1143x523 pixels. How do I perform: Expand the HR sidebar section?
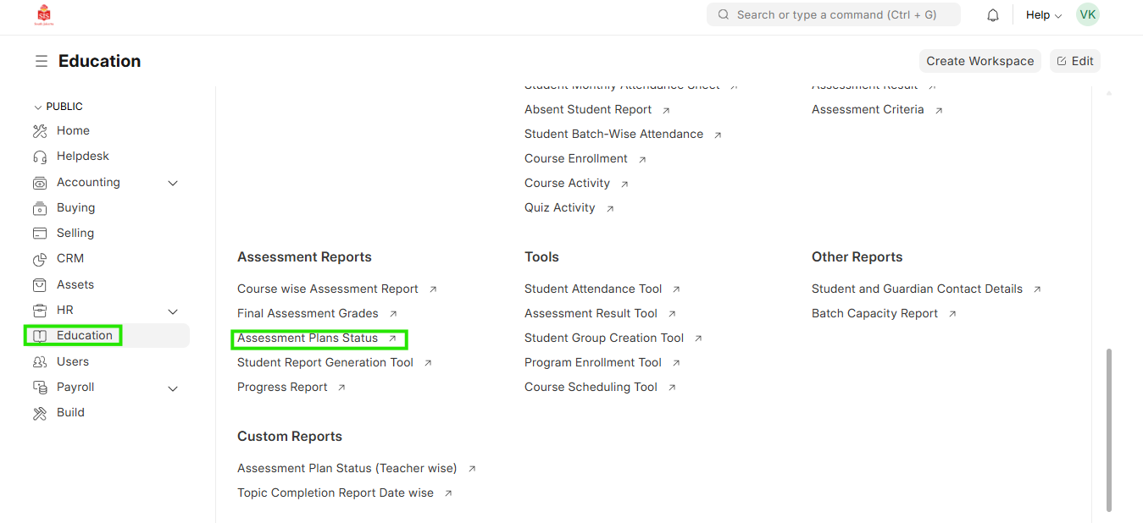[173, 311]
